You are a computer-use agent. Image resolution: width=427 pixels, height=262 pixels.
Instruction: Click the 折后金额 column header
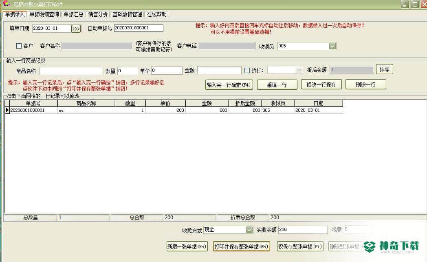pyautogui.click(x=245, y=103)
